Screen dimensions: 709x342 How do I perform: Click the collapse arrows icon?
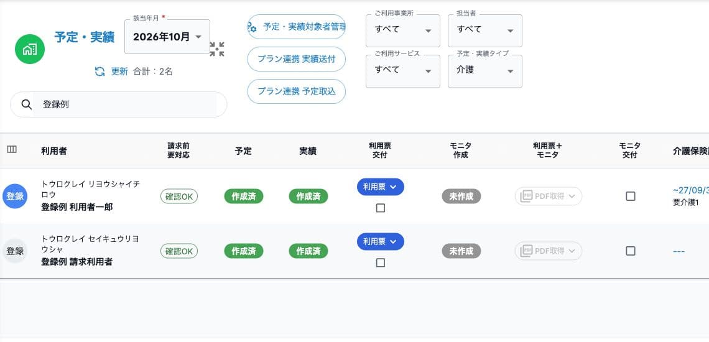point(217,49)
